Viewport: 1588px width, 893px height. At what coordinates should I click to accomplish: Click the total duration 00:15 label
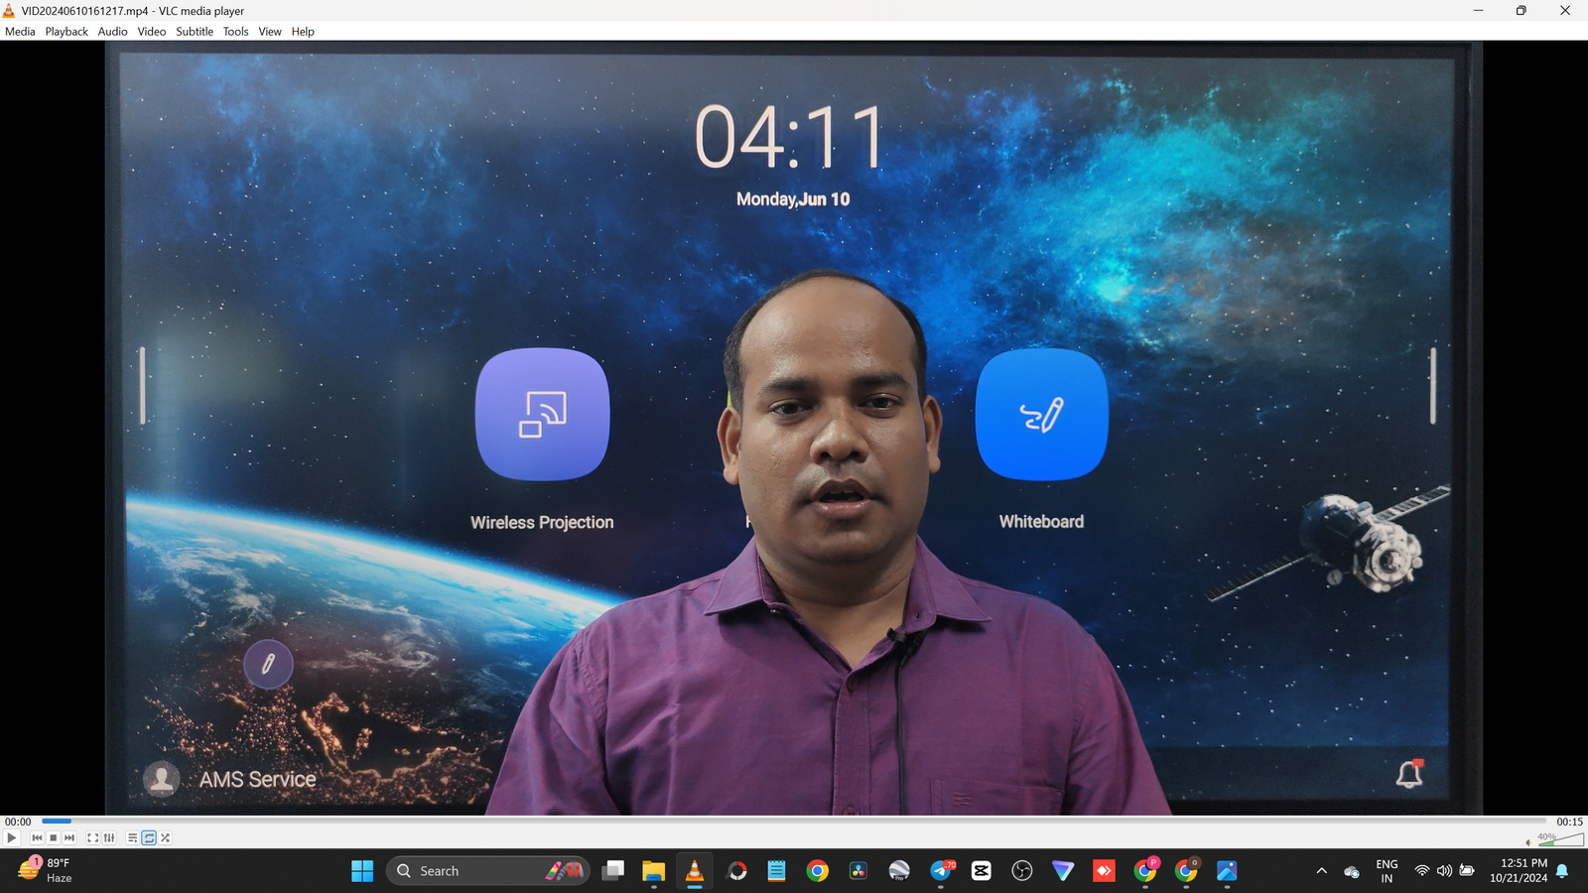tap(1569, 822)
